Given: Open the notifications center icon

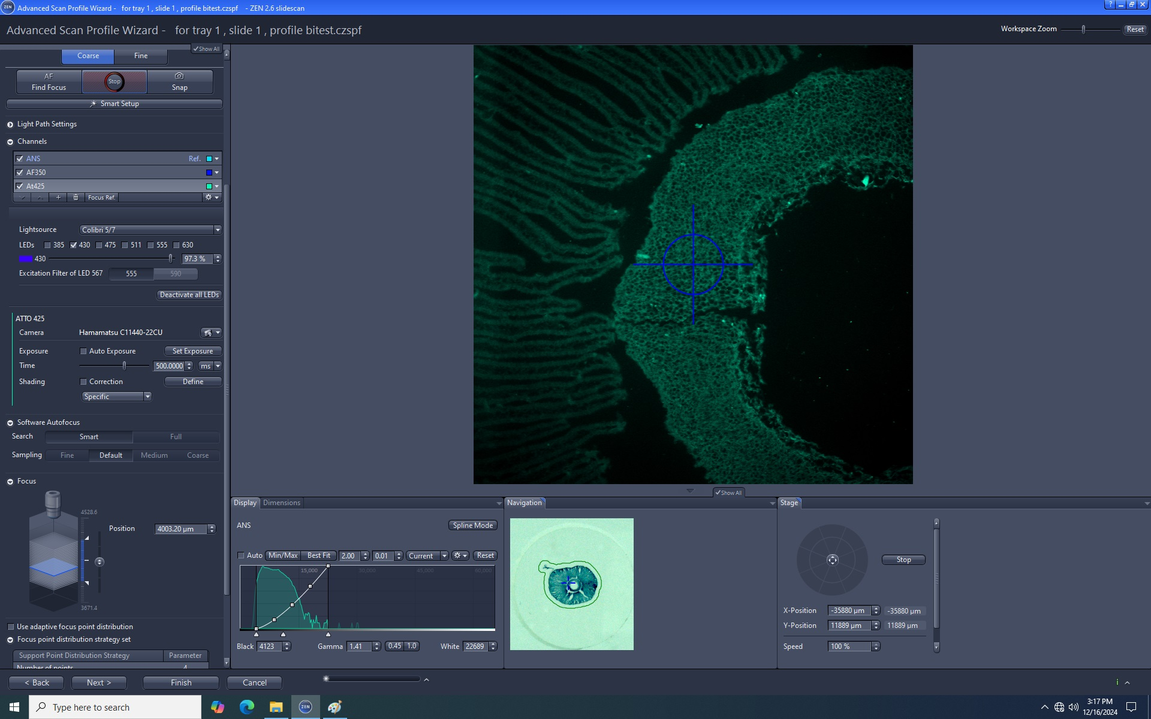Looking at the screenshot, I should tap(1131, 707).
